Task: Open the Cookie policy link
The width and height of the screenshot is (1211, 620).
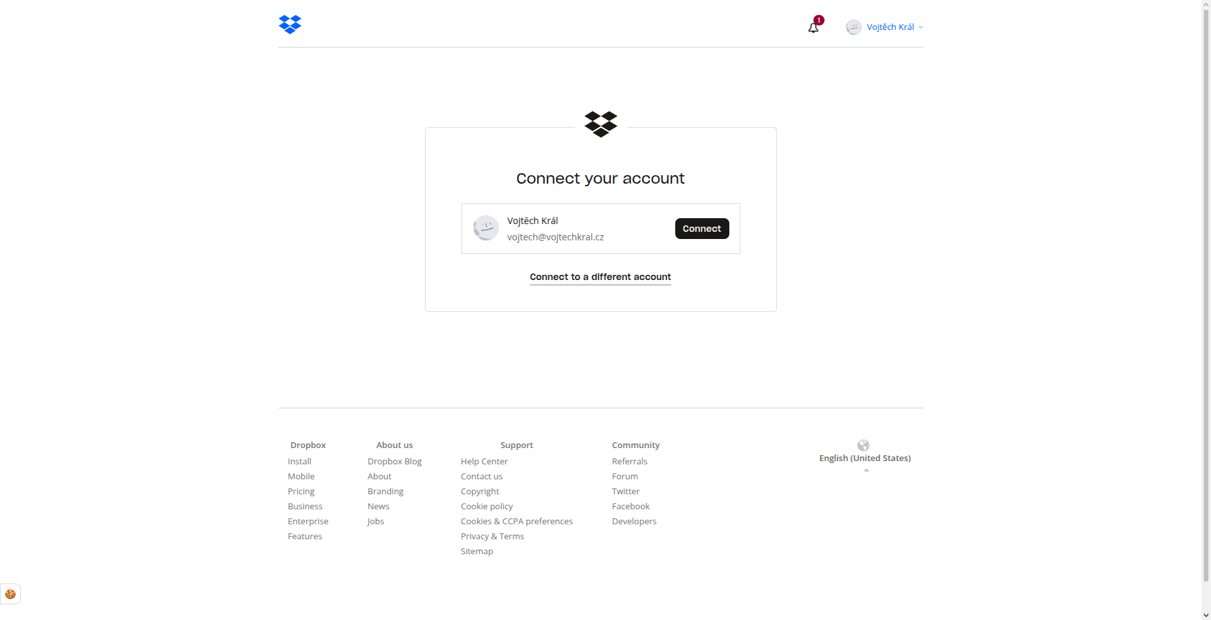Action: click(x=487, y=506)
